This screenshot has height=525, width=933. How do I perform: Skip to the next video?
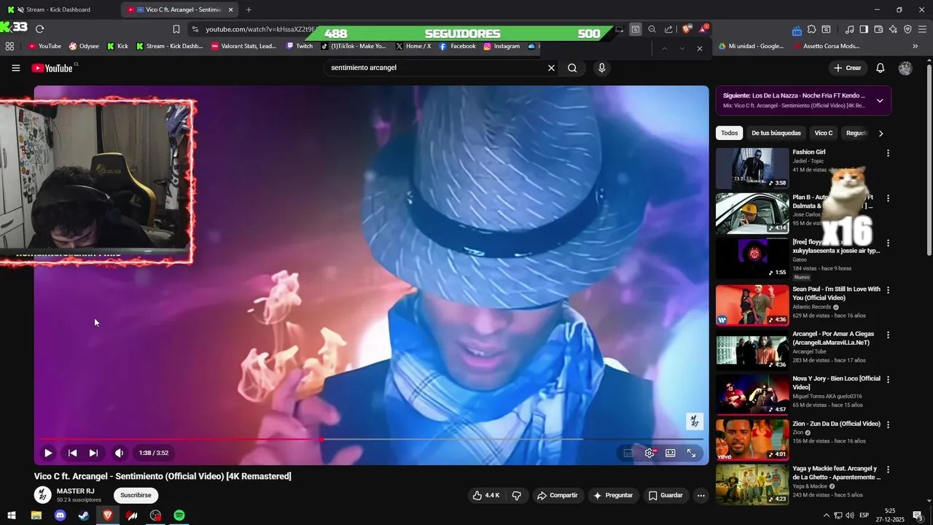(x=93, y=453)
